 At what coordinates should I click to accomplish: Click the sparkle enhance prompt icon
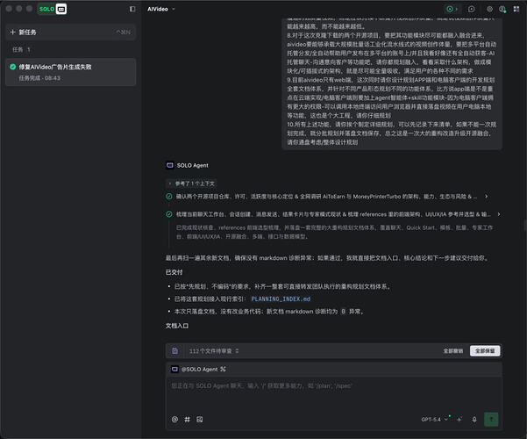(x=459, y=419)
